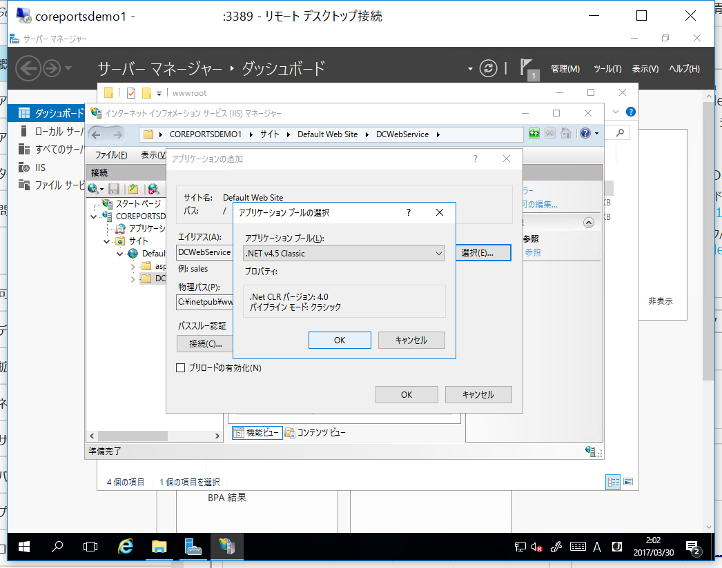Click the connections tree scroll right arrow
722x568 pixels.
point(217,436)
